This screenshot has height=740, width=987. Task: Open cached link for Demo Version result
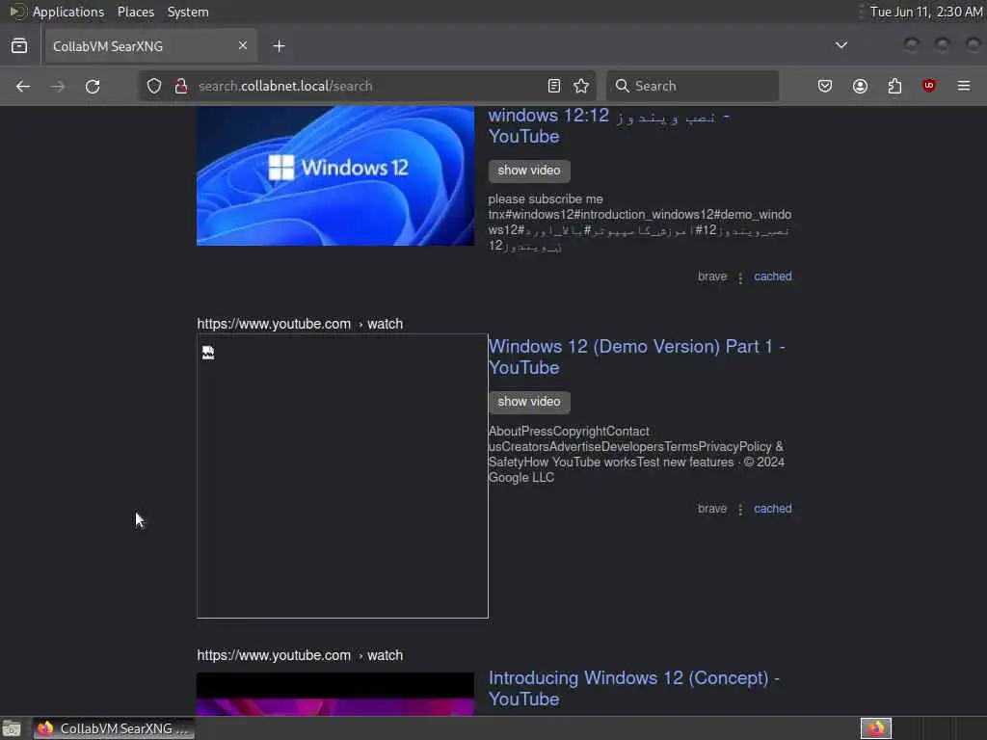(773, 509)
